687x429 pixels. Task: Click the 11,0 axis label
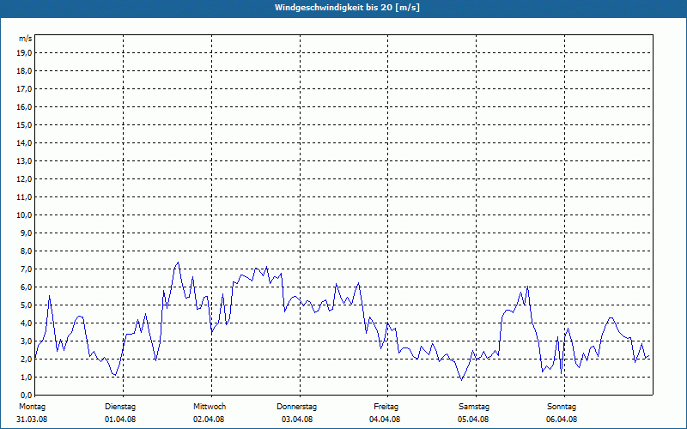24,197
